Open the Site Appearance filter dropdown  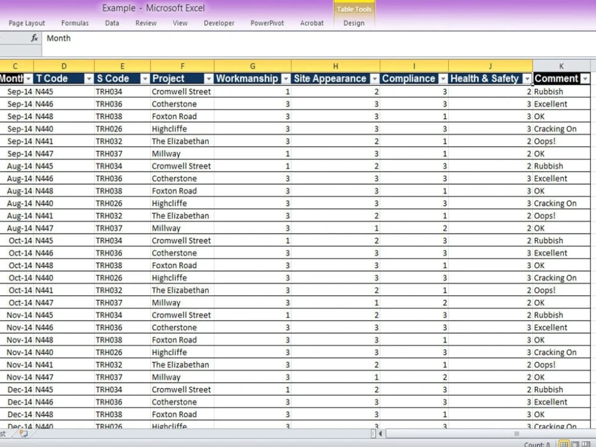point(375,78)
